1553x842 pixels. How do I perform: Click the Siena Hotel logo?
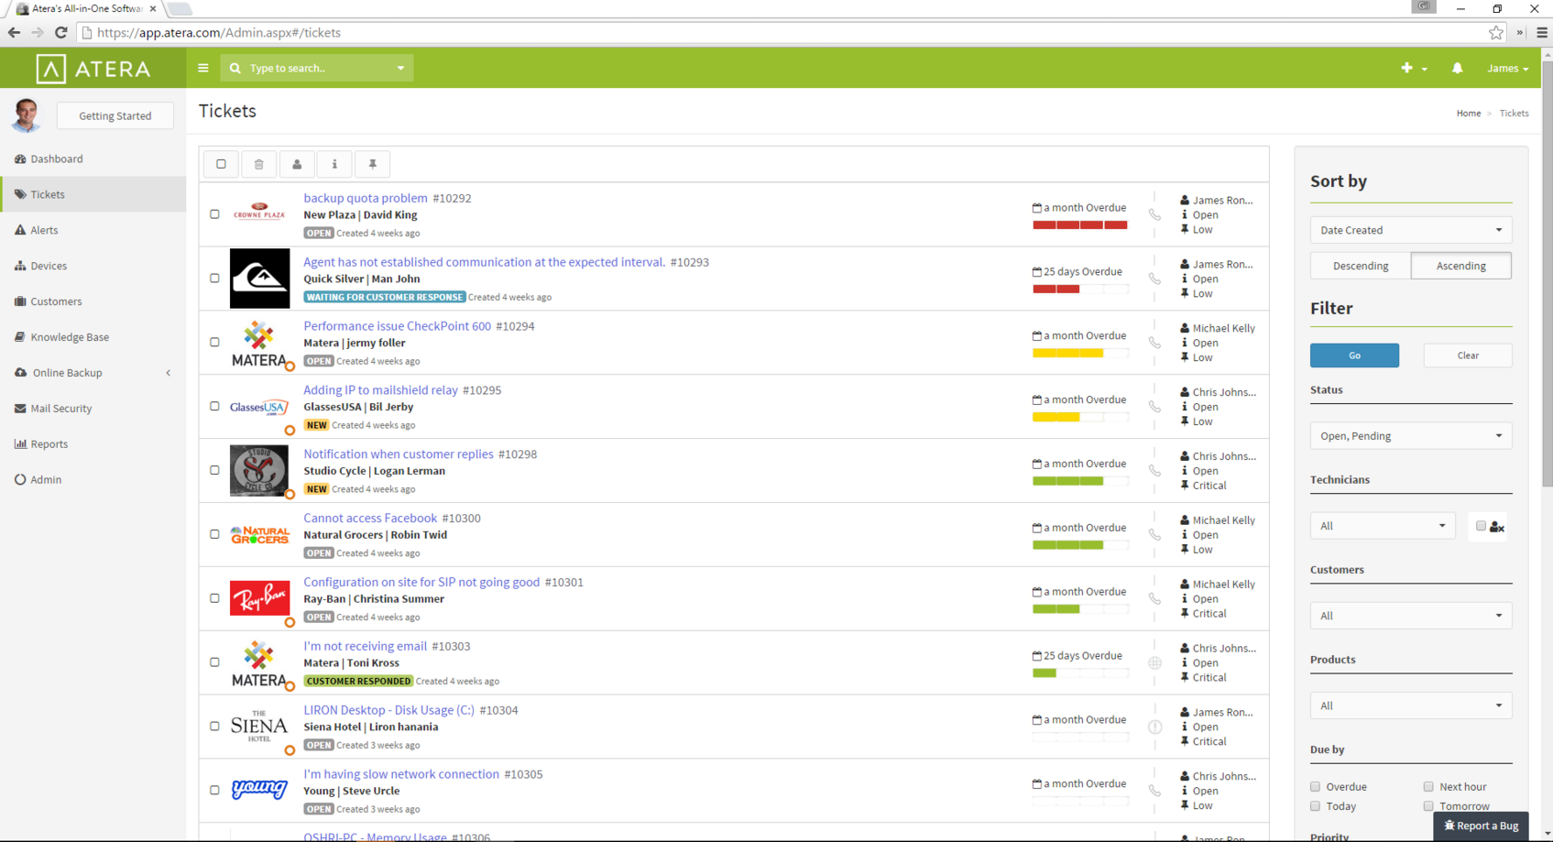tap(259, 726)
